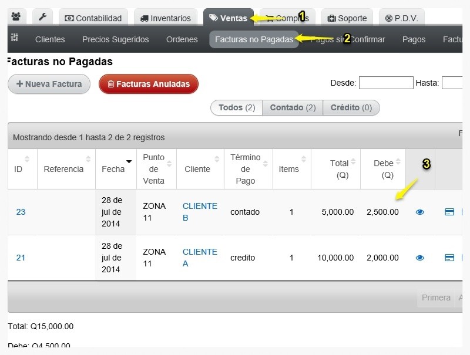Open the wrench settings tab

(x=42, y=17)
